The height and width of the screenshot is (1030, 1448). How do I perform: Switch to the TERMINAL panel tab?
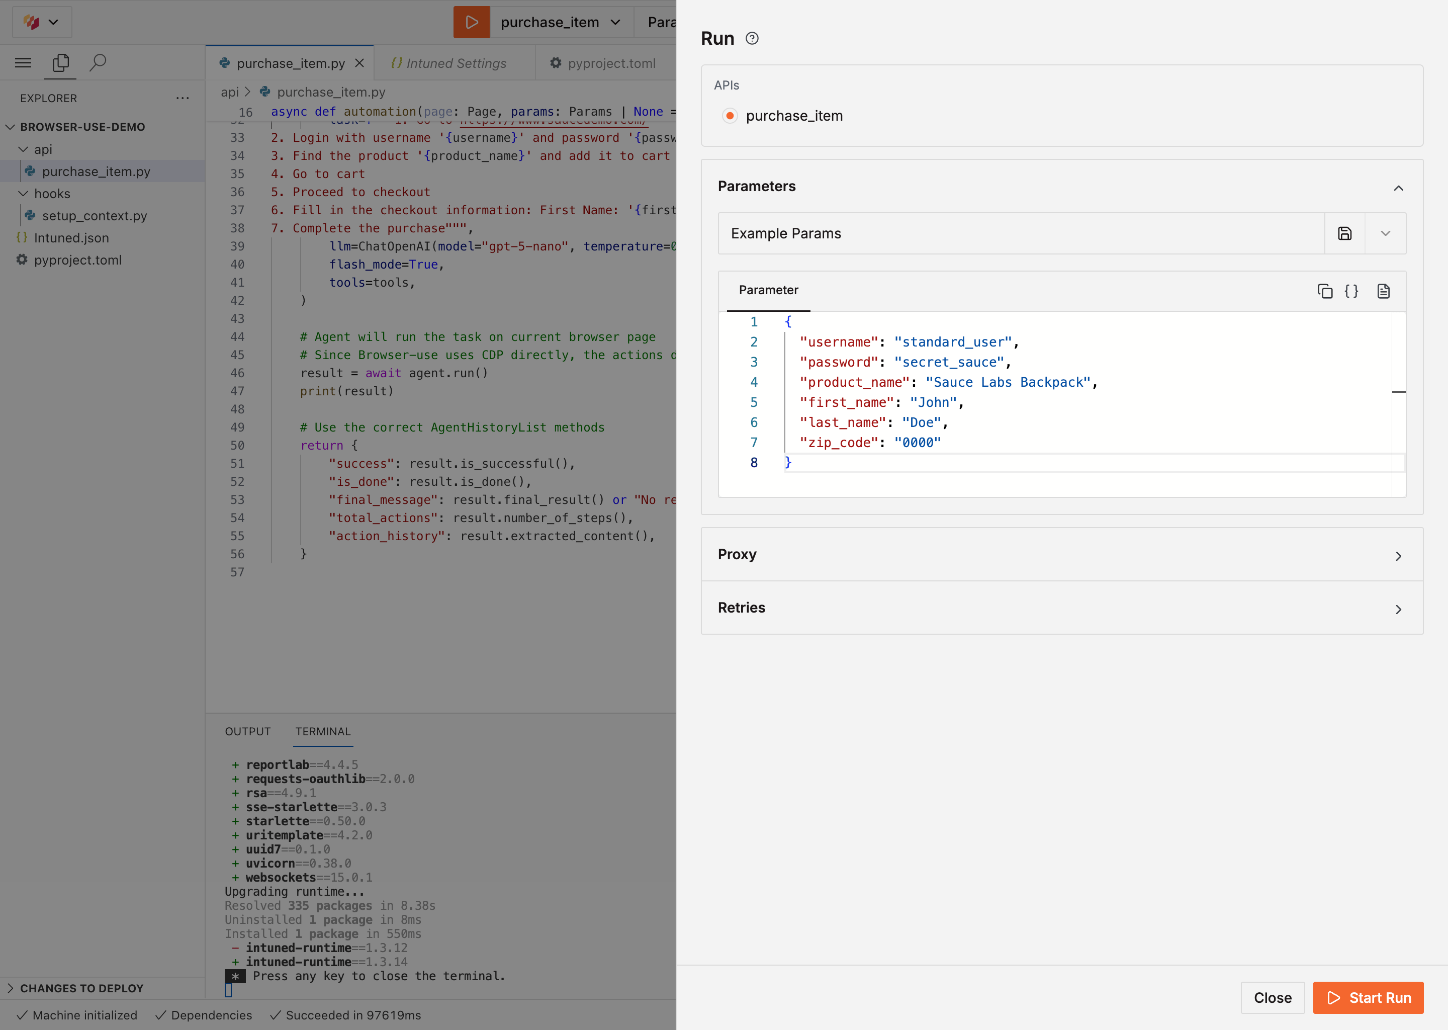(x=323, y=731)
